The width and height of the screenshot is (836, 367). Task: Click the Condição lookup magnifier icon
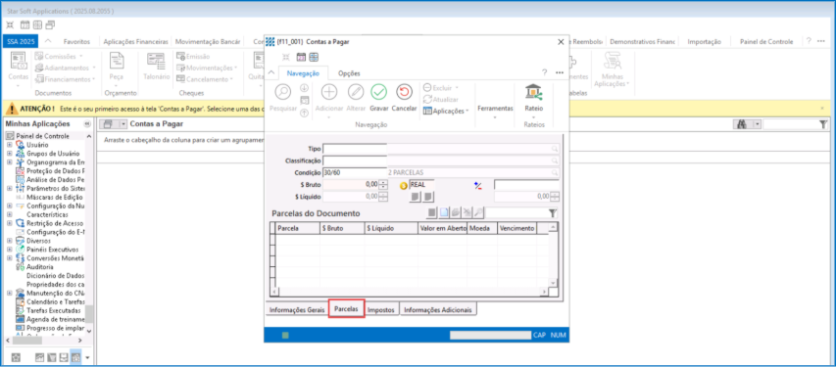coord(555,173)
